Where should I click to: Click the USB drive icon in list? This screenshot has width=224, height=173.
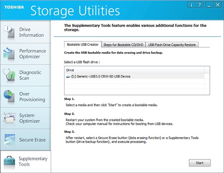(x=68, y=77)
